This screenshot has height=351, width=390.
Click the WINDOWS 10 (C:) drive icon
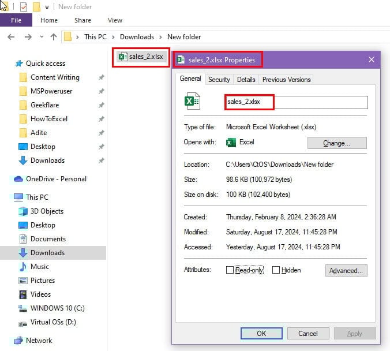coord(22,309)
